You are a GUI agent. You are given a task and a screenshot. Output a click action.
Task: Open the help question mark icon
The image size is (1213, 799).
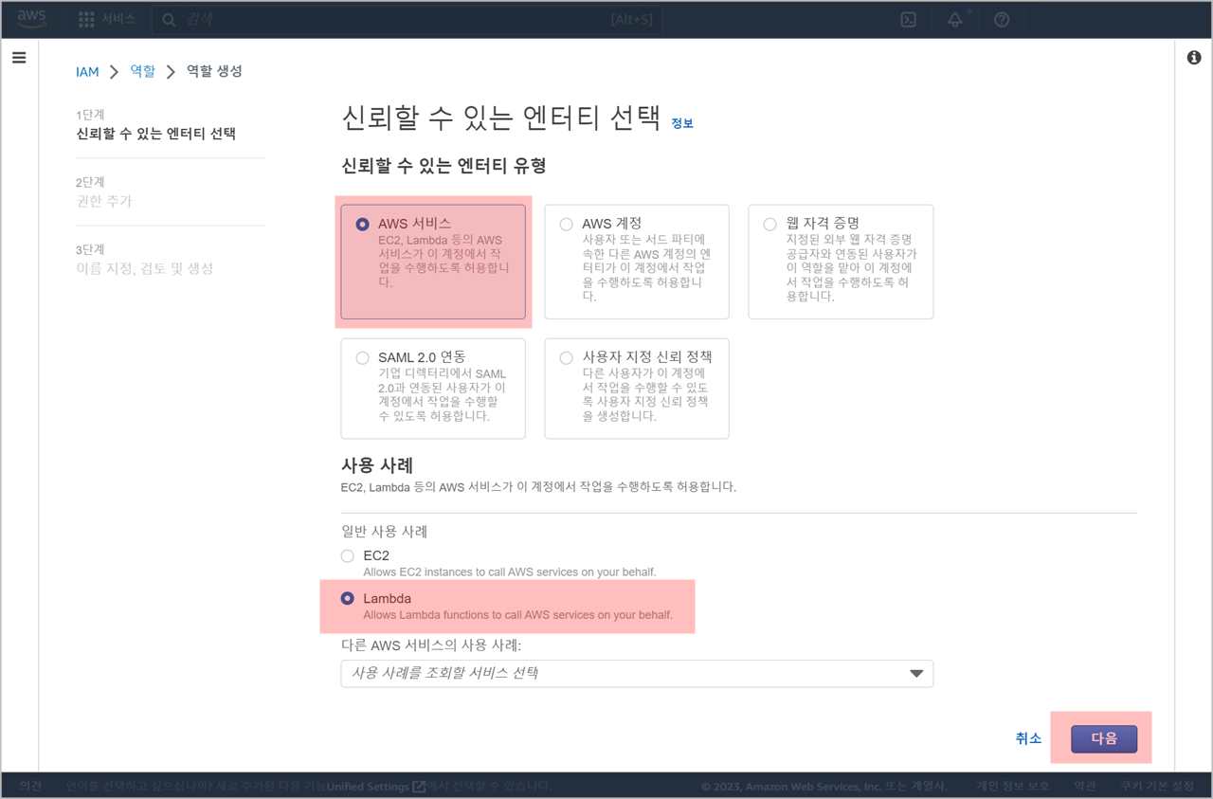1002,20
